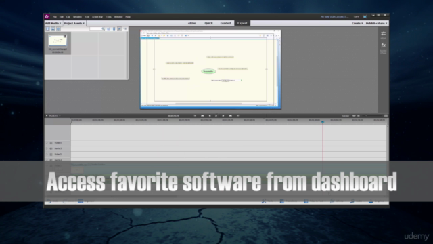
Task: Switch to the eLive tab
Action: pos(192,23)
